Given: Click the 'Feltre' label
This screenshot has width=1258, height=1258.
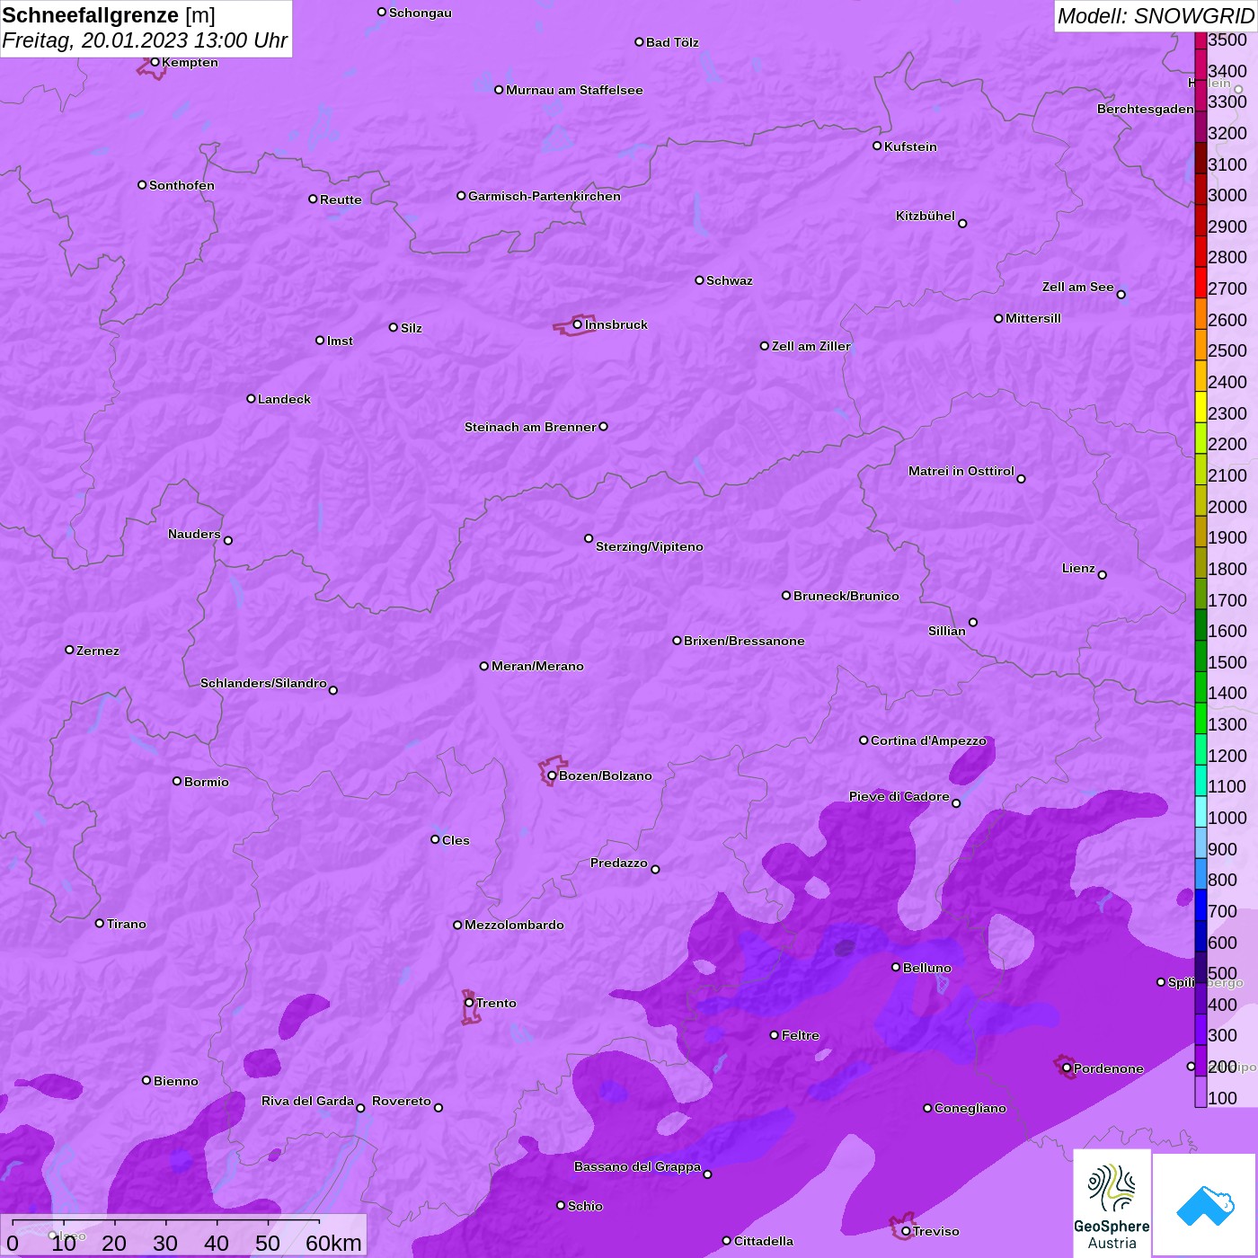Looking at the screenshot, I should click(801, 1035).
